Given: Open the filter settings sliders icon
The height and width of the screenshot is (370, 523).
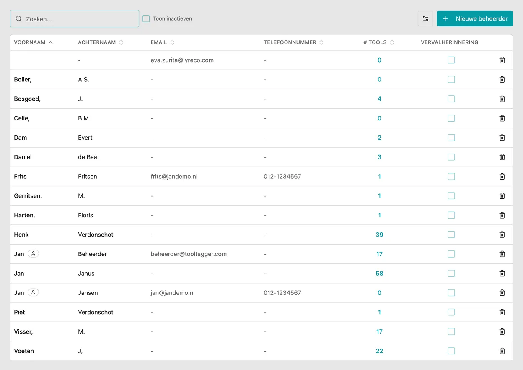Looking at the screenshot, I should click(425, 19).
